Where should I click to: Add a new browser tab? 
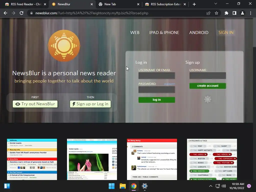194,4
